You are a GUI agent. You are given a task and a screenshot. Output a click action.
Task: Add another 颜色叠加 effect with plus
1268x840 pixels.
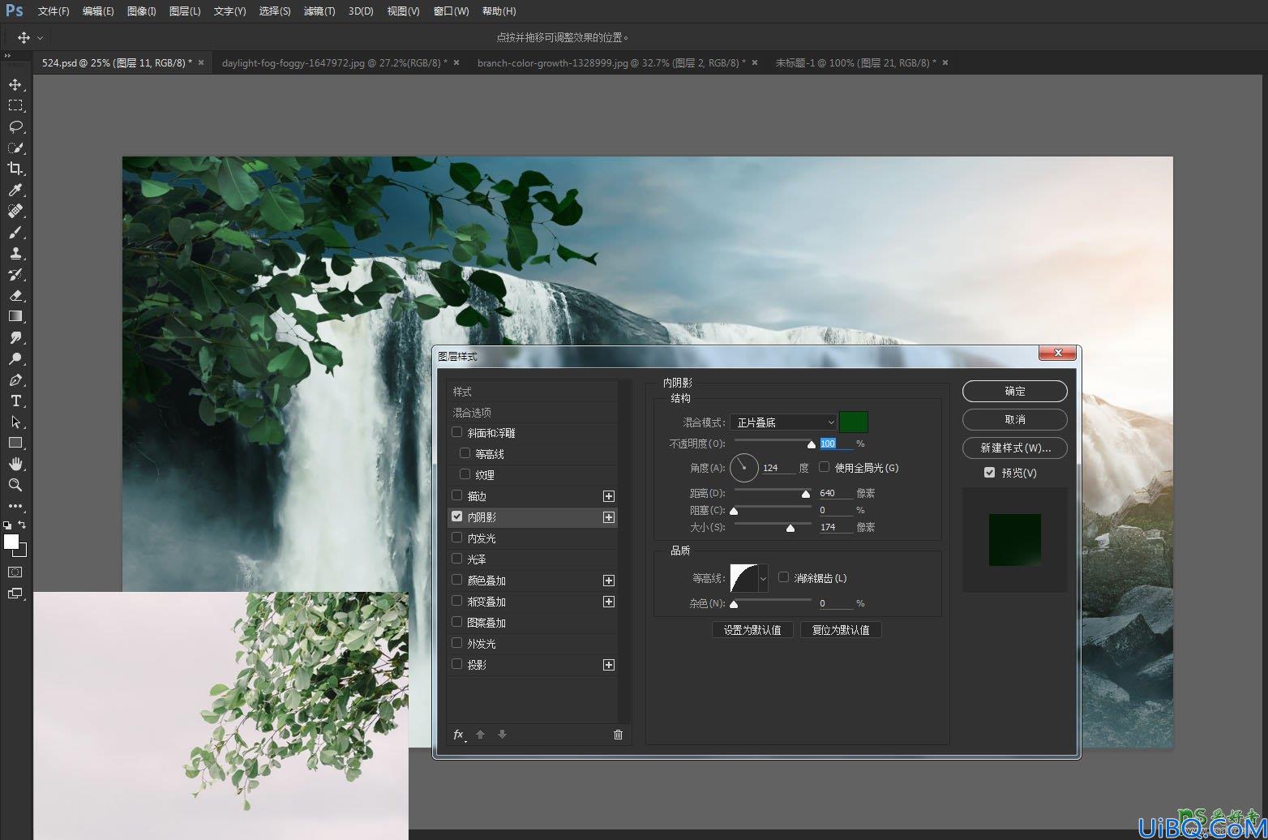(x=609, y=581)
